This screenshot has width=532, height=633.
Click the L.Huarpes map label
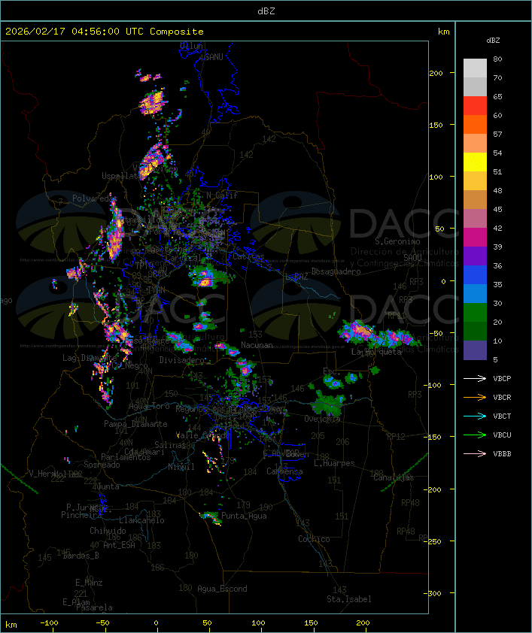point(334,463)
